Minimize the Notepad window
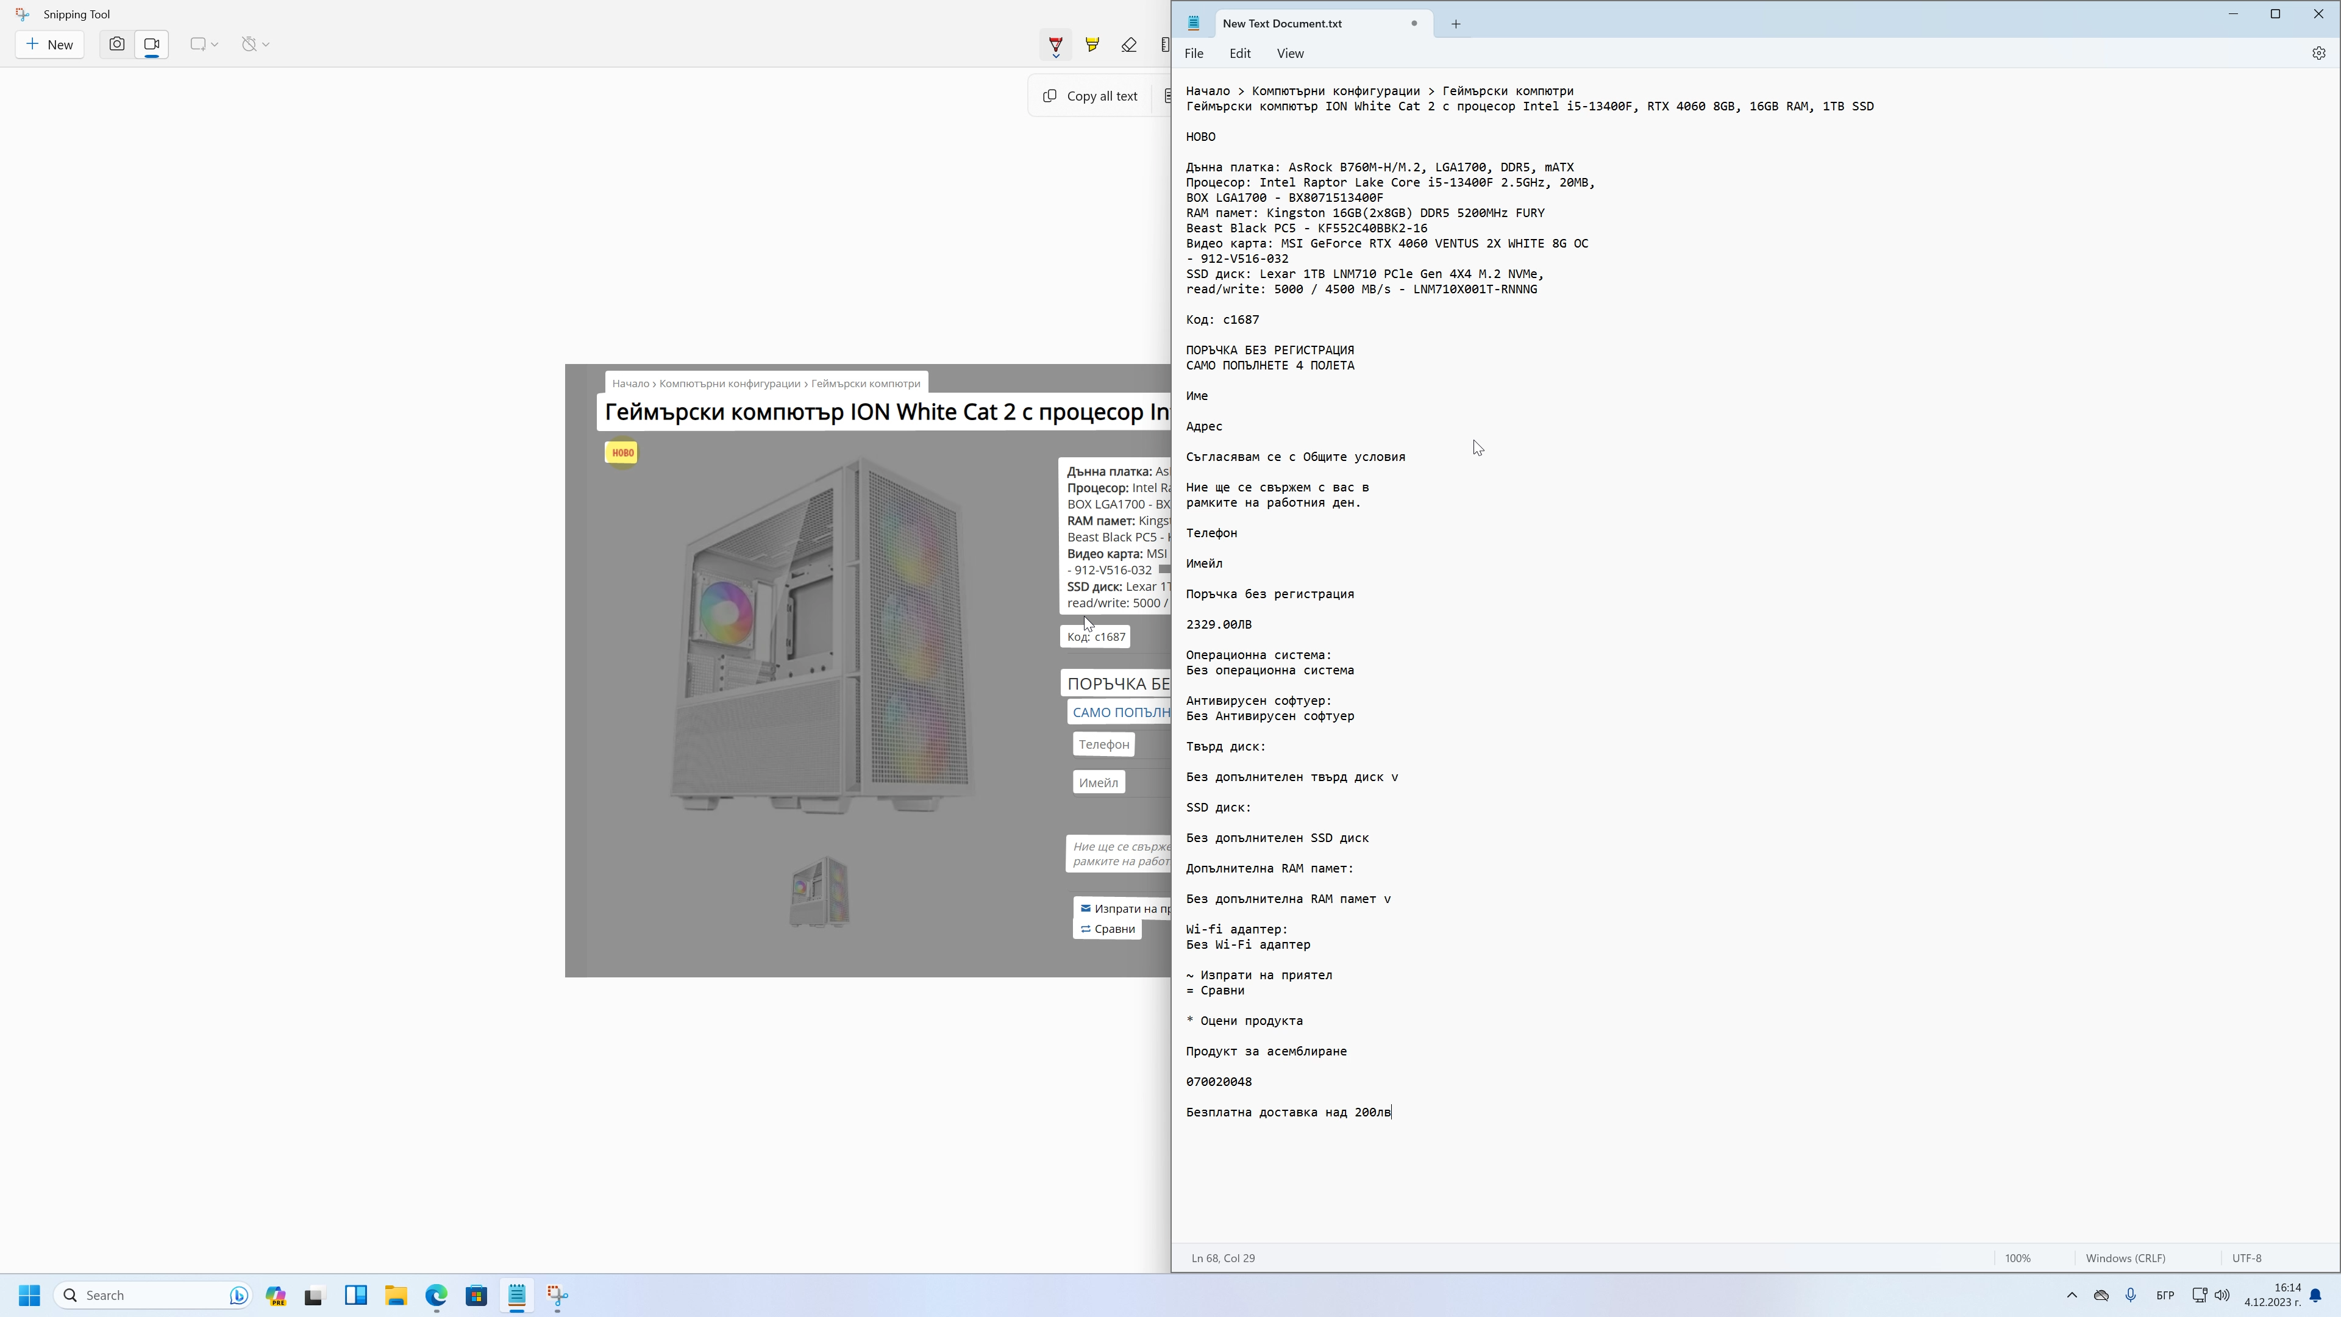This screenshot has height=1317, width=2341. tap(2233, 13)
